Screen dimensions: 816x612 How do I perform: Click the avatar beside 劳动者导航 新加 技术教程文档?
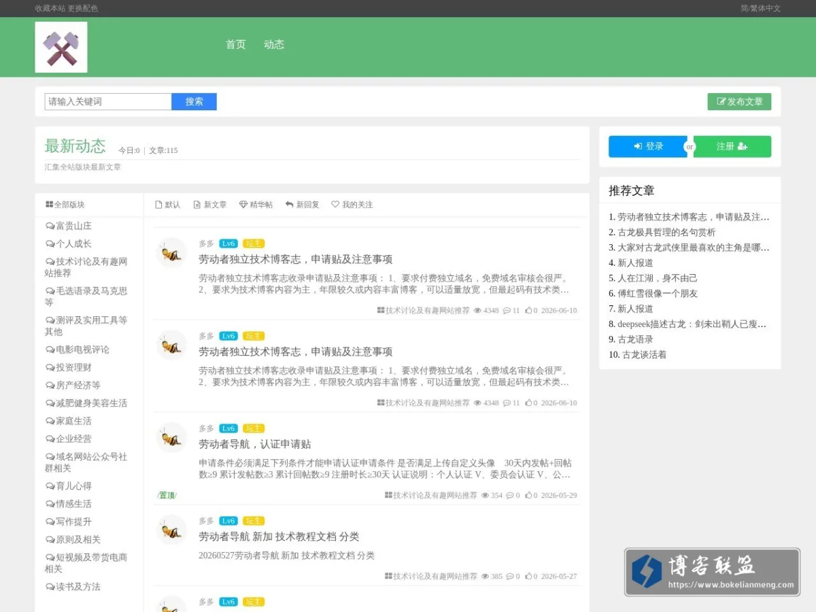tap(171, 530)
